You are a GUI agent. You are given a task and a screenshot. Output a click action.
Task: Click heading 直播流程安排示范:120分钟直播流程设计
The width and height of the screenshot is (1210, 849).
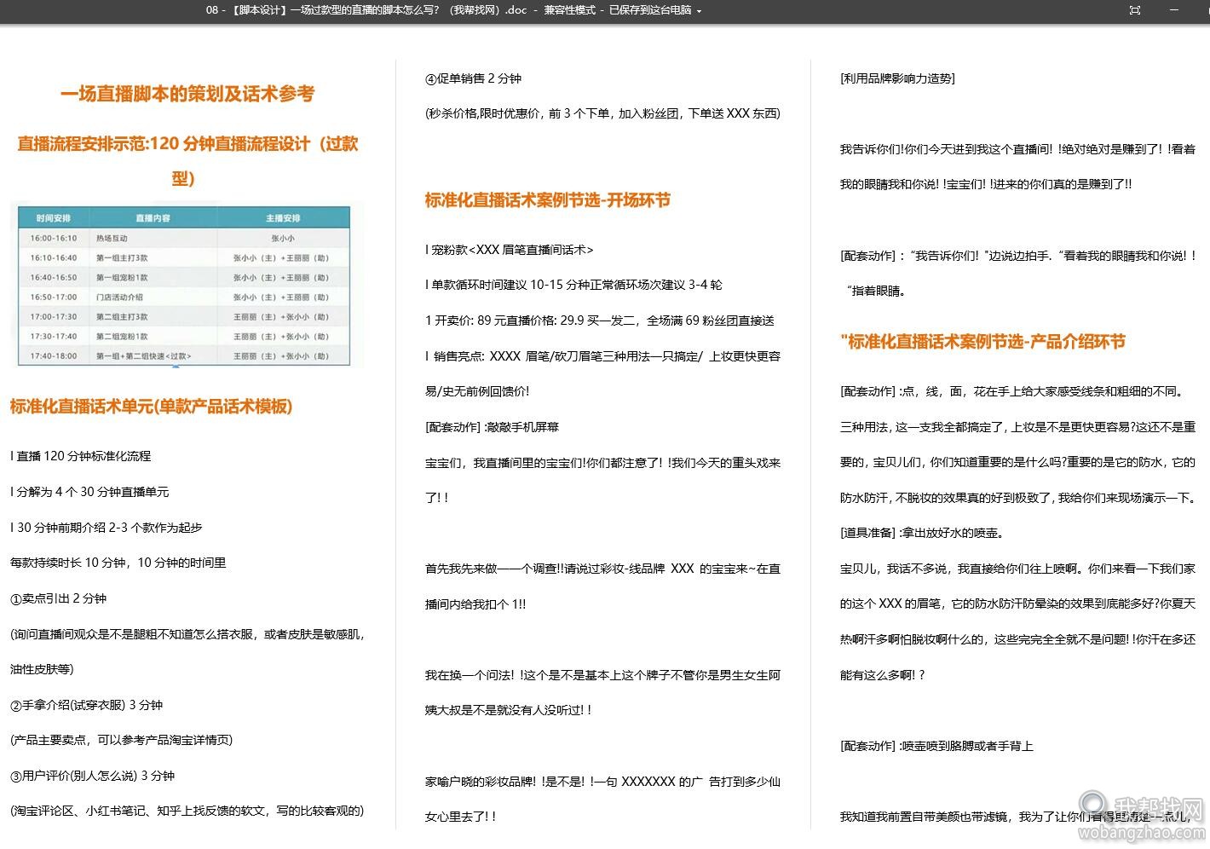pos(187,160)
